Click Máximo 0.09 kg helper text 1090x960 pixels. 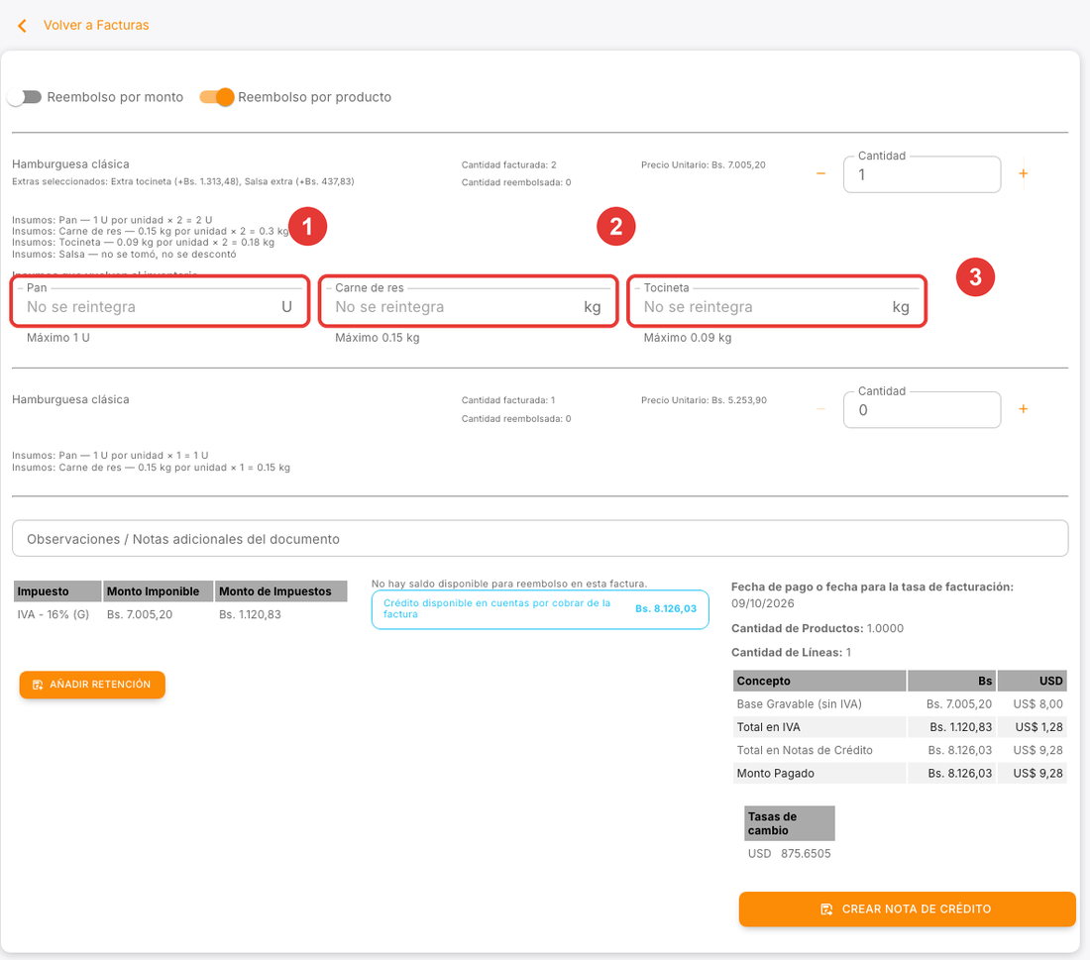point(688,338)
